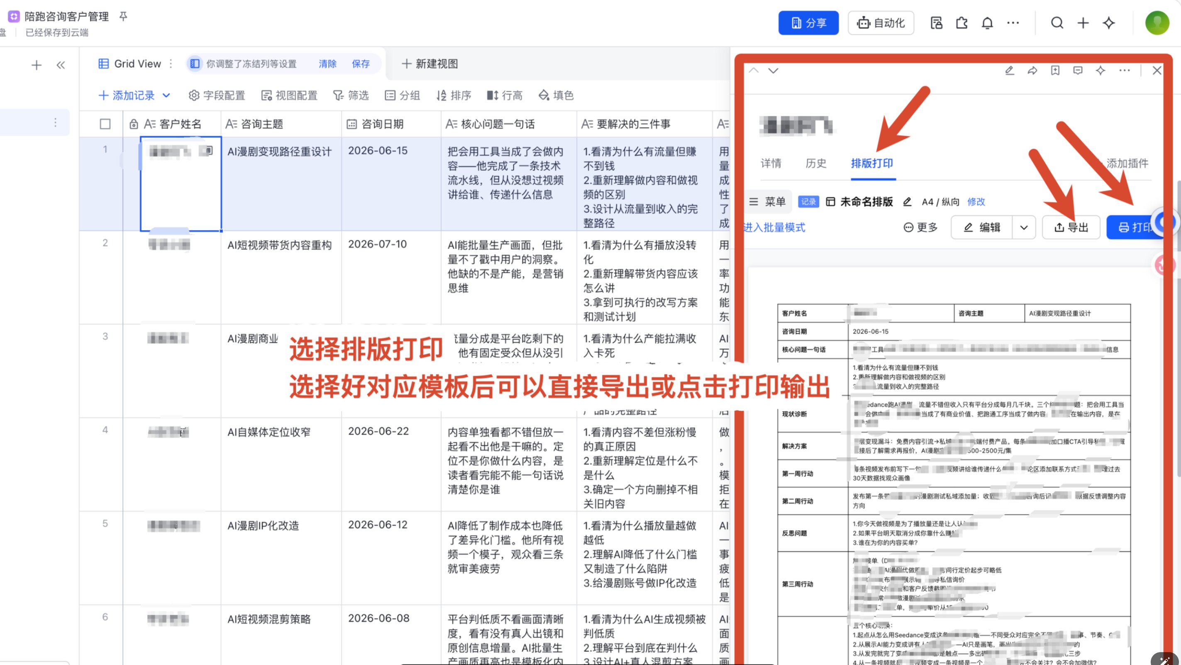The height and width of the screenshot is (665, 1181).
Task: Expand the dropdown arrow beside 添加记录
Action: point(166,95)
